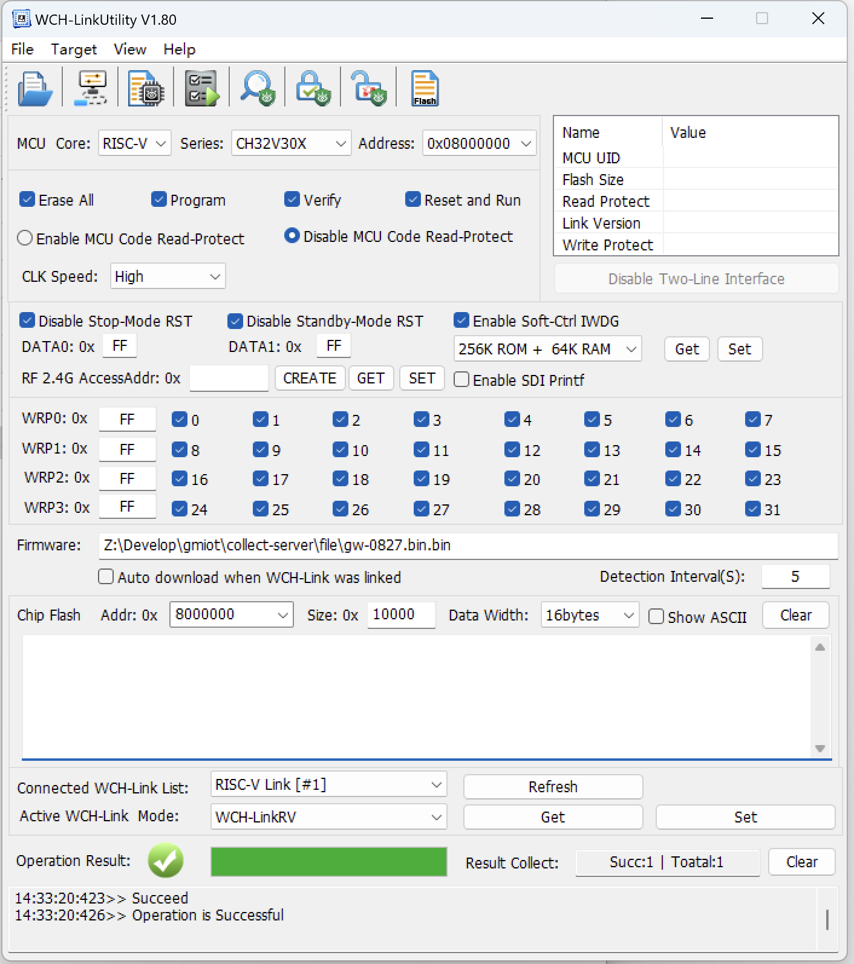
Task: Open the Address 0x08000000 dropdown
Action: [479, 143]
